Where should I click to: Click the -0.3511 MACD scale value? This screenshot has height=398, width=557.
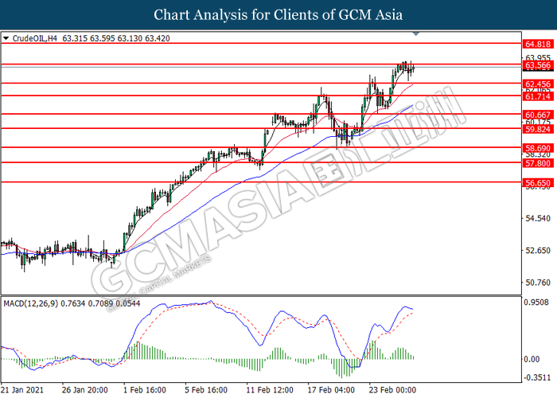click(536, 377)
